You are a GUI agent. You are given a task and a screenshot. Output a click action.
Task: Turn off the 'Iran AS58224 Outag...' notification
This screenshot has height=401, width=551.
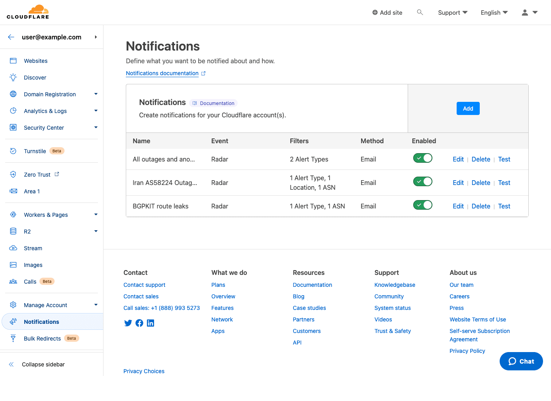[422, 181]
